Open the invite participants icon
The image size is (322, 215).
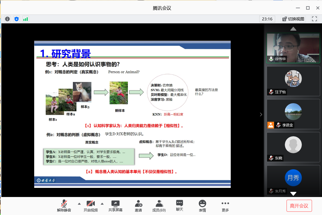coord(138,206)
